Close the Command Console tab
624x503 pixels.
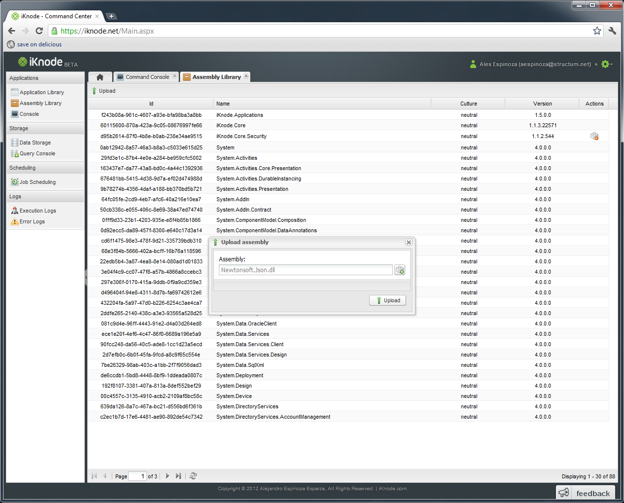coord(174,76)
